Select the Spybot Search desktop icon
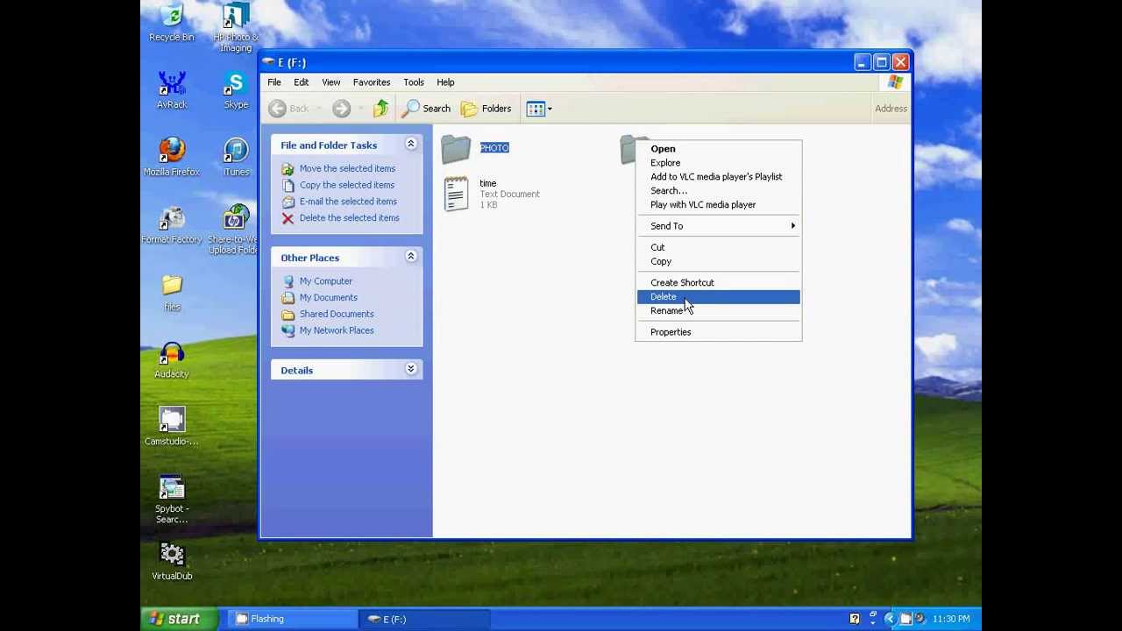The width and height of the screenshot is (1122, 631). 172,500
